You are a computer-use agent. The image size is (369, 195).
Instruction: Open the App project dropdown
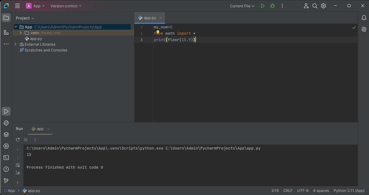tap(35, 6)
